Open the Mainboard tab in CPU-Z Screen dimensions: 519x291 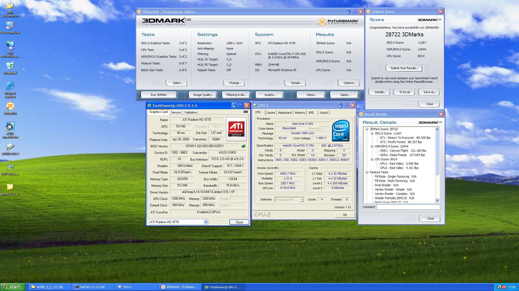click(x=285, y=113)
